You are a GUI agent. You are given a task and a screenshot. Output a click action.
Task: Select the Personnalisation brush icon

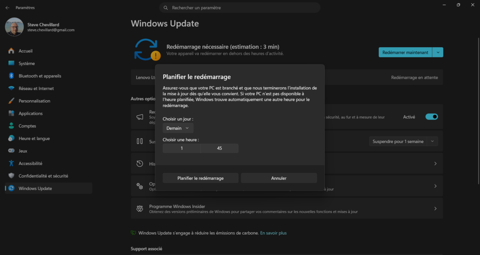click(x=11, y=101)
